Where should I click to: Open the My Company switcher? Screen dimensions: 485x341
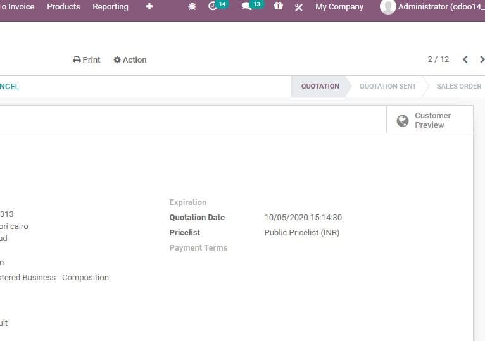point(339,7)
